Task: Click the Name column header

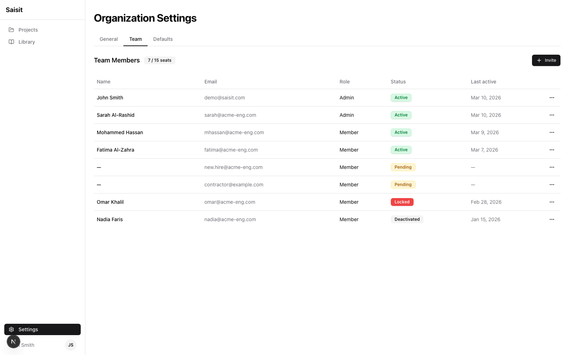Action: 103,82
